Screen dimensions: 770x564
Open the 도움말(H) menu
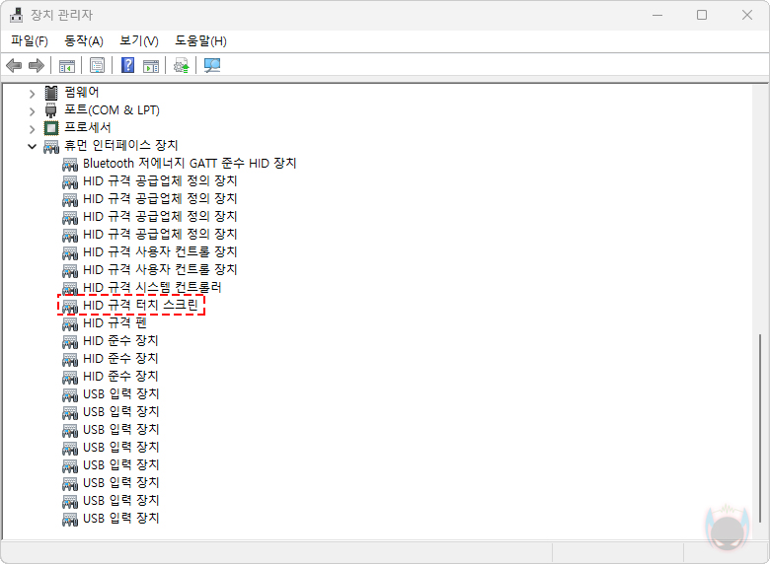coord(200,41)
